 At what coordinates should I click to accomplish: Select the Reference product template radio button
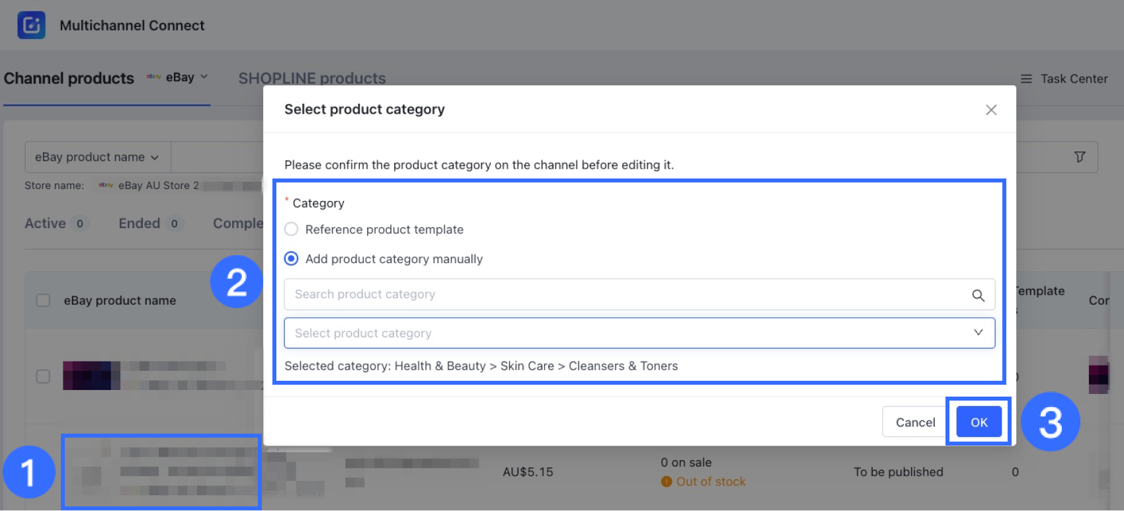[x=291, y=229]
